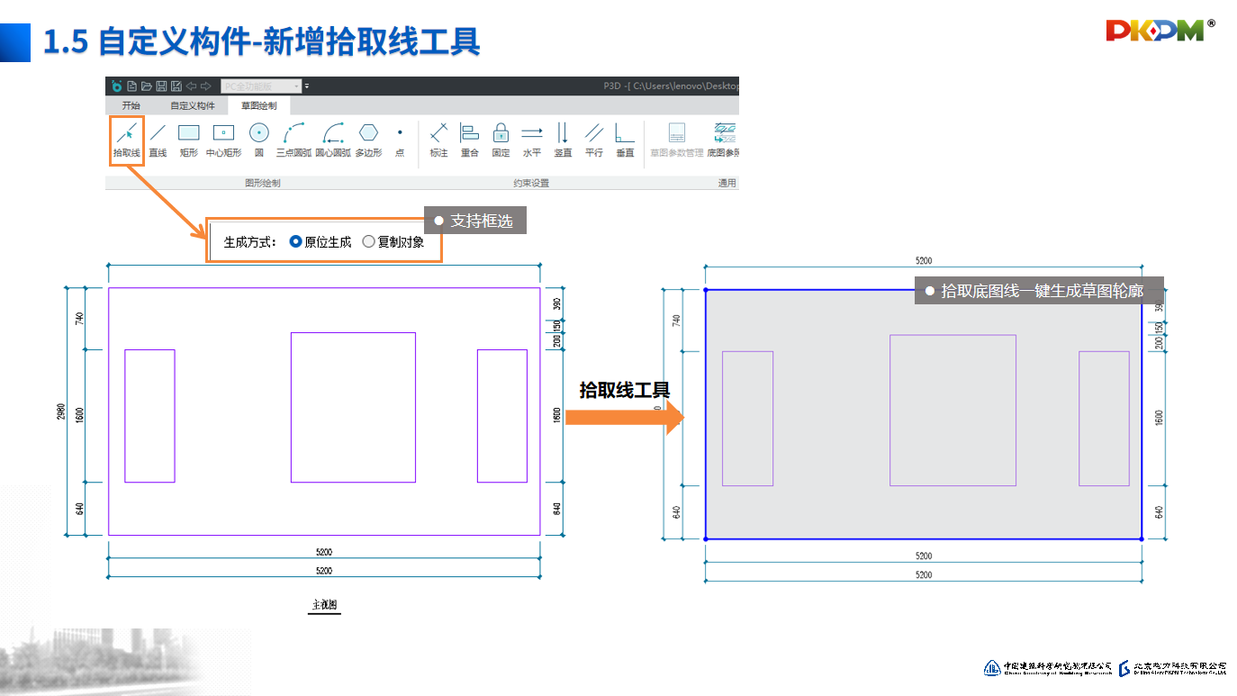The image size is (1237, 696).
Task: Click the 2980 height dimension in left drawing
Action: tap(61, 411)
